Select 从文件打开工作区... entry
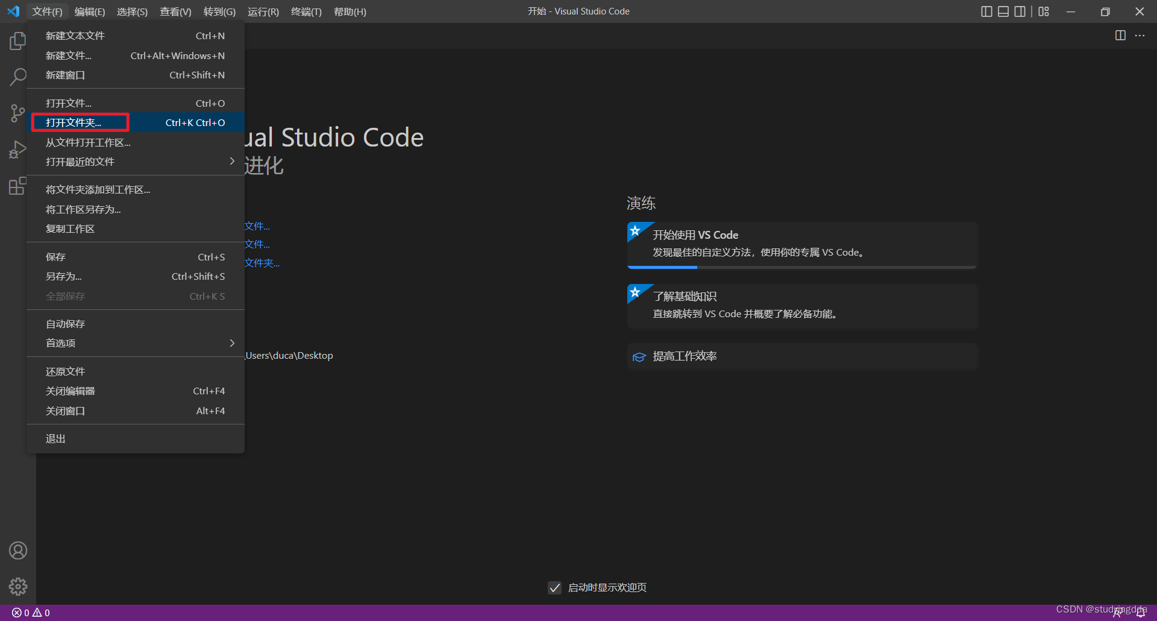Image resolution: width=1157 pixels, height=621 pixels. coord(136,142)
